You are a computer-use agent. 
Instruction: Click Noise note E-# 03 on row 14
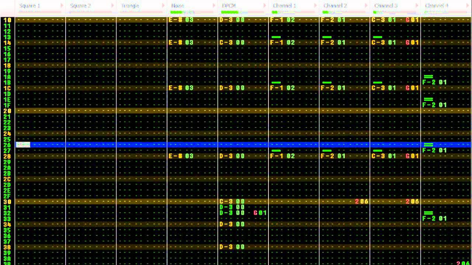[181, 43]
